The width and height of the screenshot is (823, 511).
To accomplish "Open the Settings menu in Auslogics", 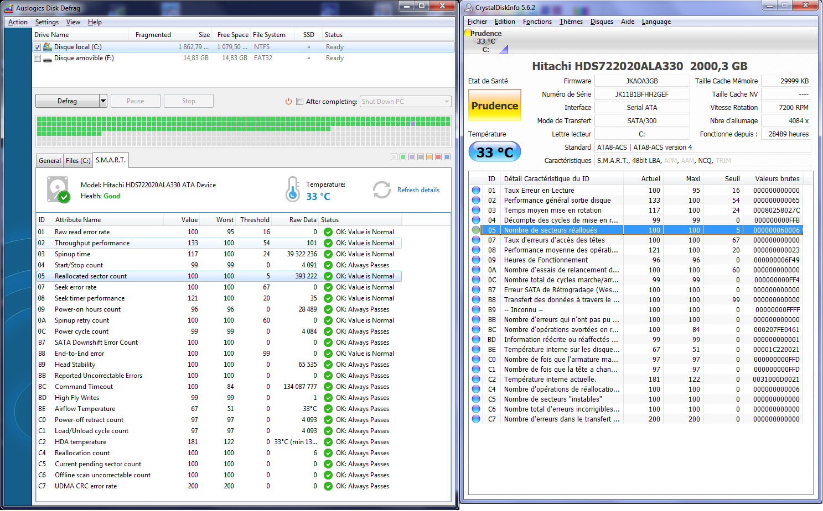I will pos(46,22).
